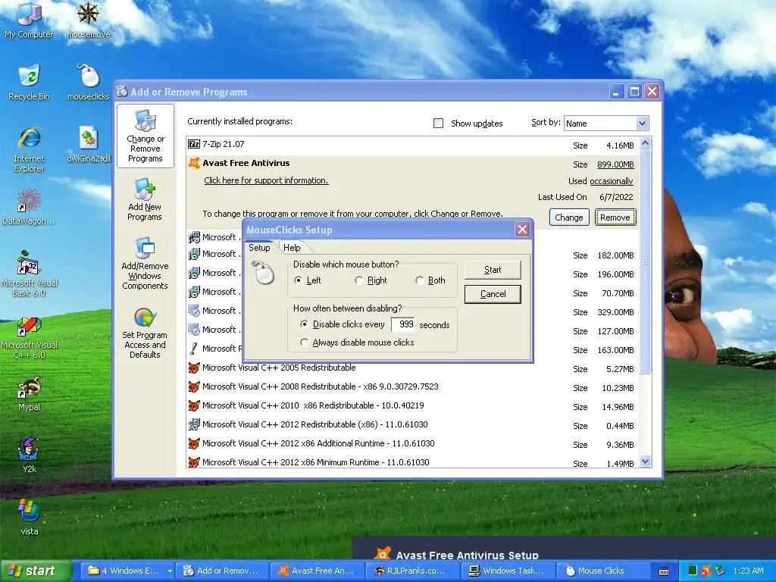Click the Change button for Avast

pos(568,217)
